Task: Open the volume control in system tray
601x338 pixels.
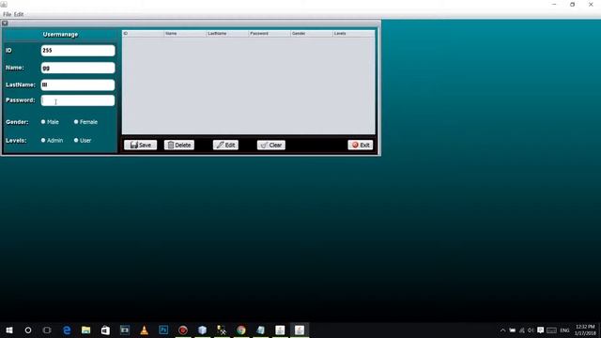Action: 531,330
